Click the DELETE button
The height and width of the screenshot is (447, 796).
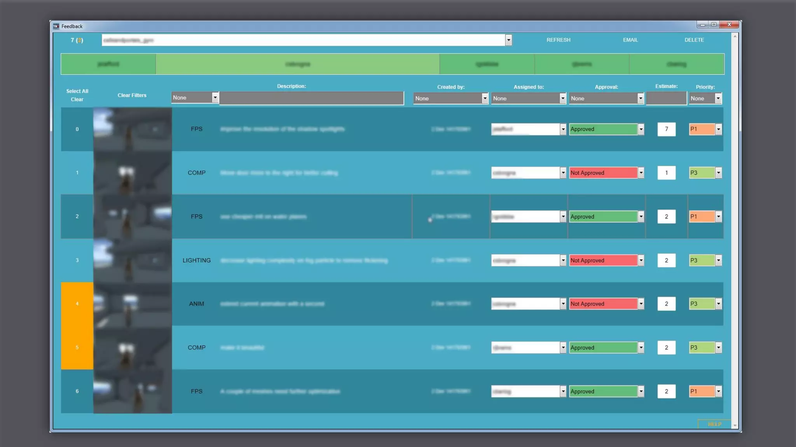point(694,40)
